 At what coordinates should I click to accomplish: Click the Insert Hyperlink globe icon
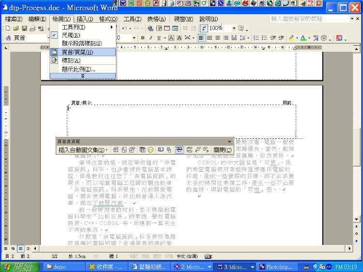click(x=151, y=28)
